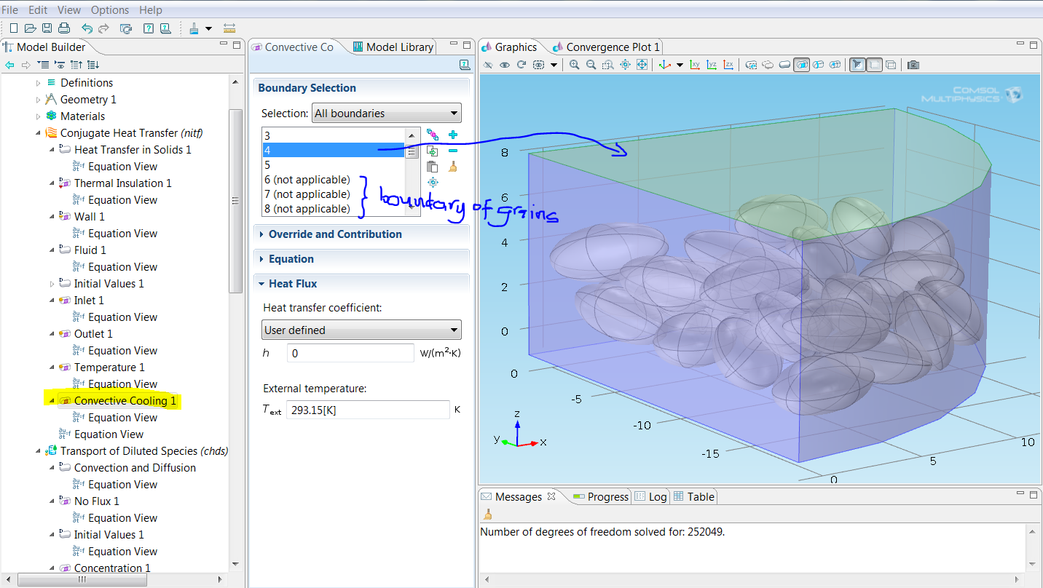Click the Save model toolbar icon
Image resolution: width=1043 pixels, height=588 pixels.
[47, 28]
